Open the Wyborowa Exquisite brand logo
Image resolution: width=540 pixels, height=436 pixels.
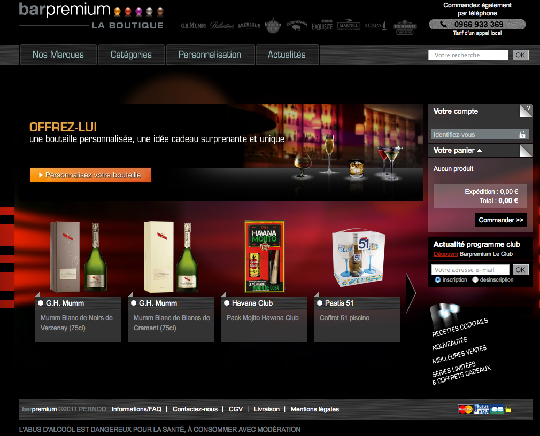tap(322, 26)
